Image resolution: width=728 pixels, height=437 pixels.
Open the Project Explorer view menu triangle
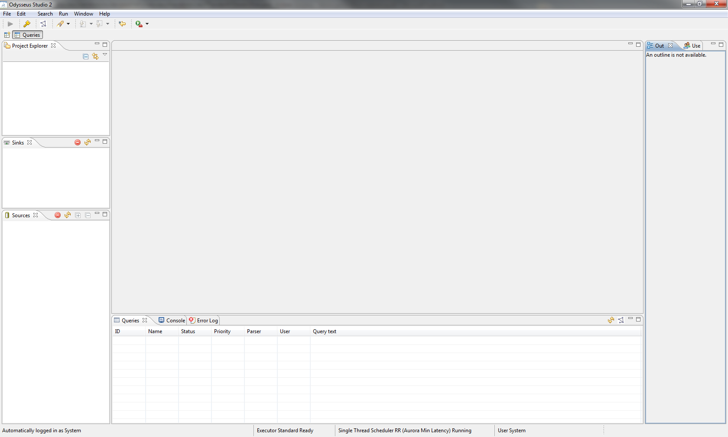click(x=105, y=55)
